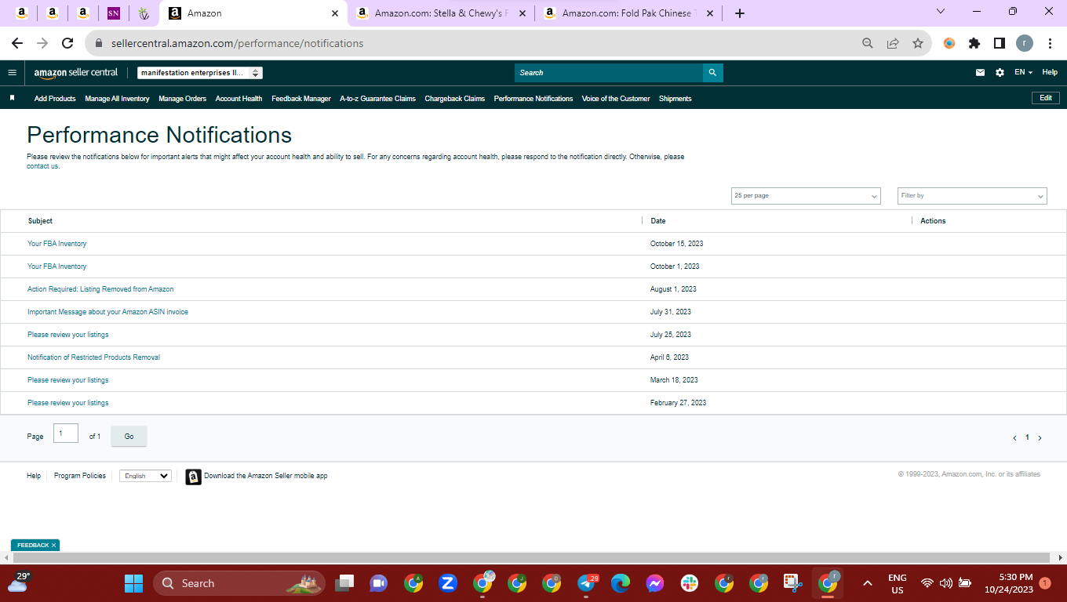Viewport: 1067px width, 602px height.
Task: Go to the next page with the right arrow
Action: coord(1040,438)
